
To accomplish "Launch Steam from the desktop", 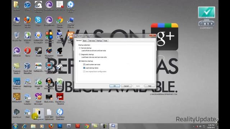I will click(x=38, y=52).
